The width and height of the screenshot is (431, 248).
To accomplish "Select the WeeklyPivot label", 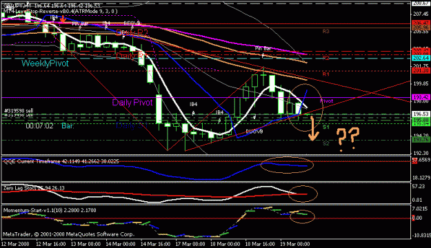I will 45,63.
